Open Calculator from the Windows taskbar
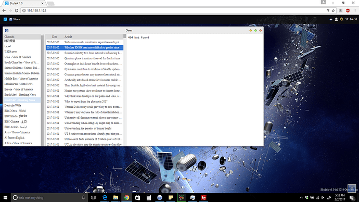 coord(149,197)
